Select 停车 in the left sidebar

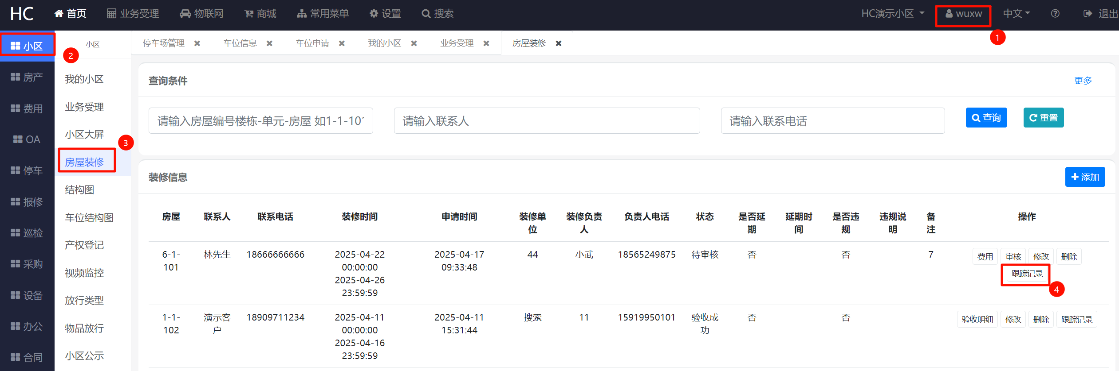[27, 170]
